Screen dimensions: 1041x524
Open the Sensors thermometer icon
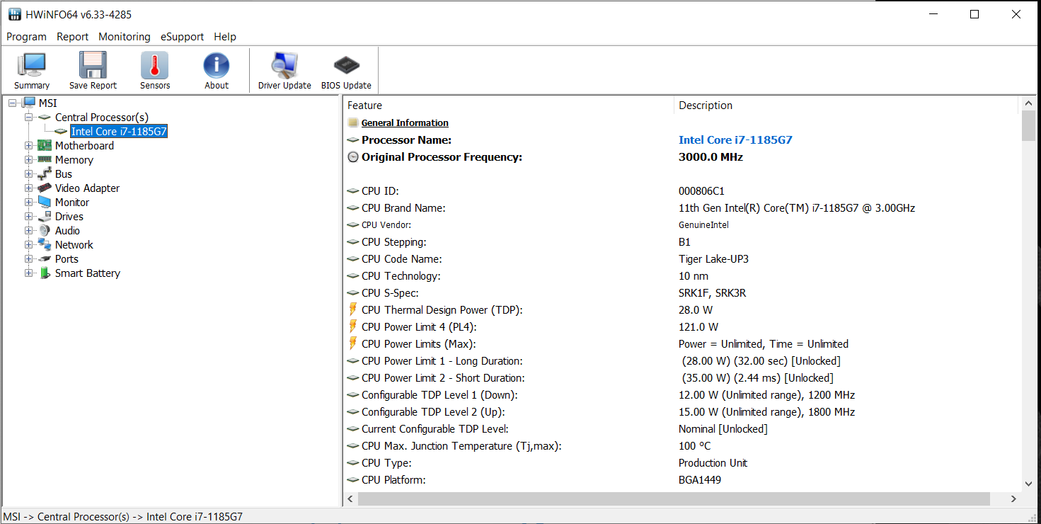pyautogui.click(x=155, y=66)
